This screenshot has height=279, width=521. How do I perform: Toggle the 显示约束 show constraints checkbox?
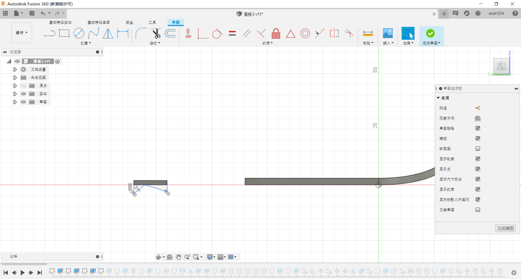click(478, 189)
